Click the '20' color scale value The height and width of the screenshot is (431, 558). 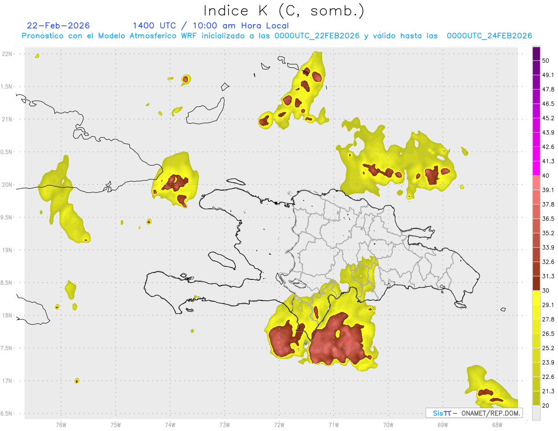[546, 405]
